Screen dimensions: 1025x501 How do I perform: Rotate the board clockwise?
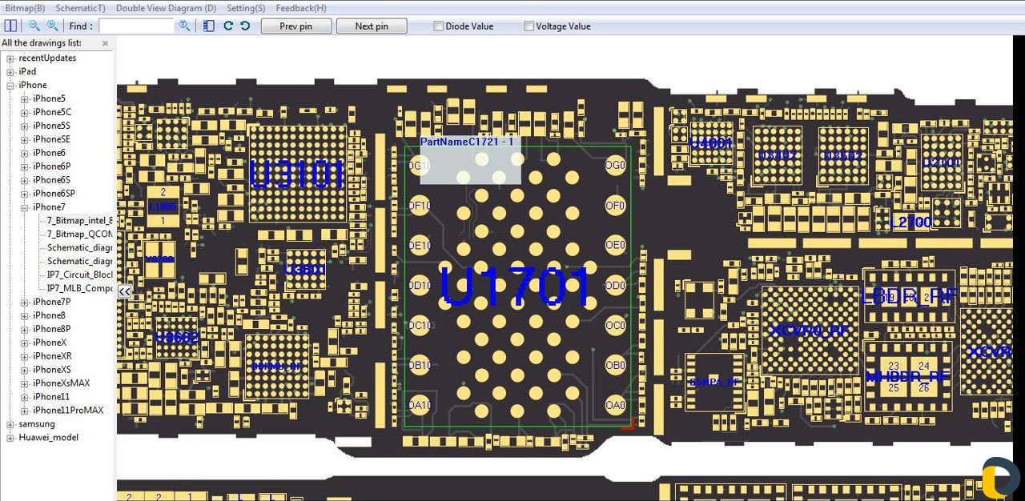(x=228, y=26)
